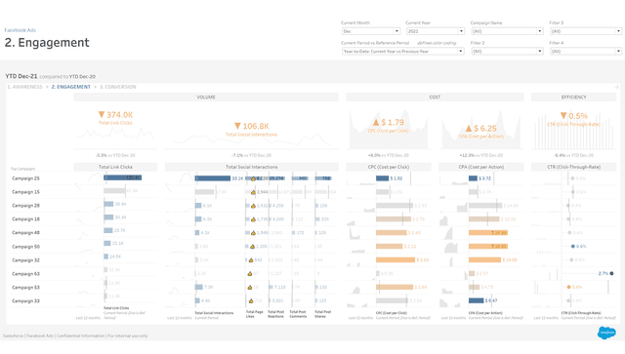Screen dimensions: 625x354
Task: Click the VOLUME section header
Action: pos(206,98)
